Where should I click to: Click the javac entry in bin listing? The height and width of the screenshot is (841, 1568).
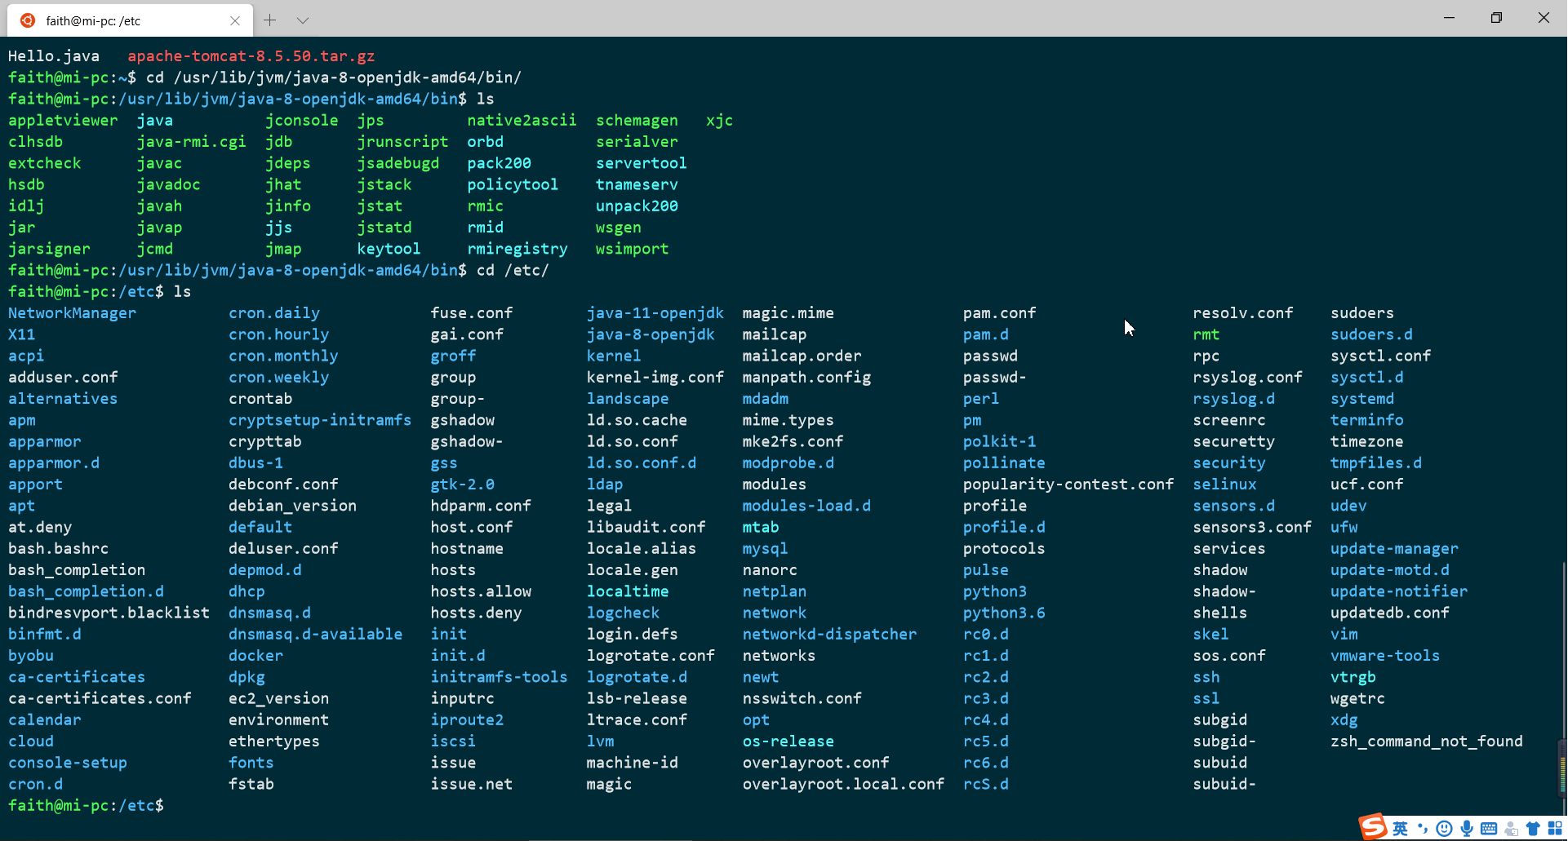[159, 163]
